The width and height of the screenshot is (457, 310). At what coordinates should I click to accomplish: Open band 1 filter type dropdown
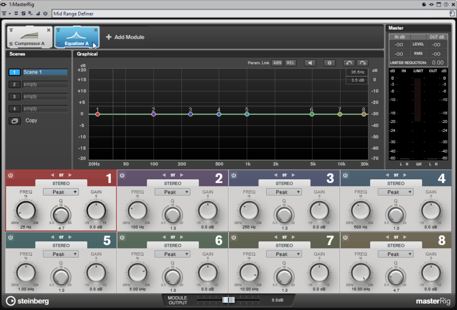click(60, 192)
